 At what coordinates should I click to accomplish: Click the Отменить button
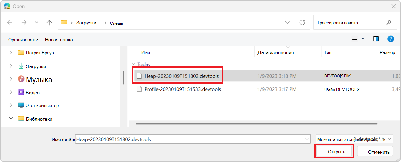click(375, 152)
